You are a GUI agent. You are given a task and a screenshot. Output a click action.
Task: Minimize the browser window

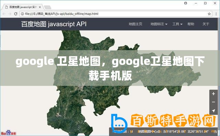196,3
